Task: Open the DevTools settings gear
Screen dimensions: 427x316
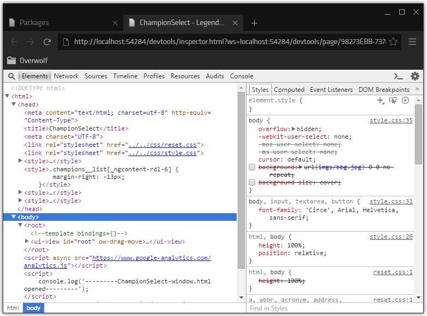Action: [x=415, y=76]
